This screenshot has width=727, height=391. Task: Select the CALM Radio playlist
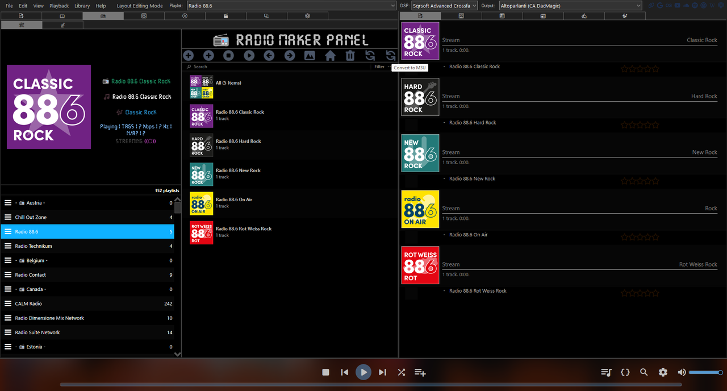coord(87,303)
